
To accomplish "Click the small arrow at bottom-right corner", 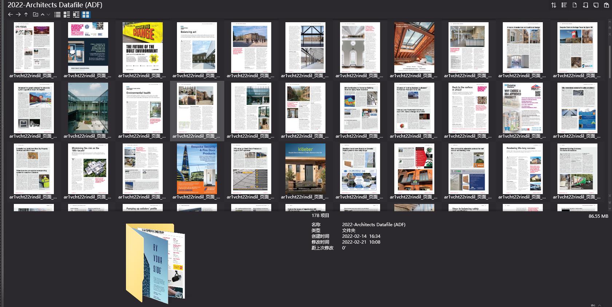I will 600,305.
